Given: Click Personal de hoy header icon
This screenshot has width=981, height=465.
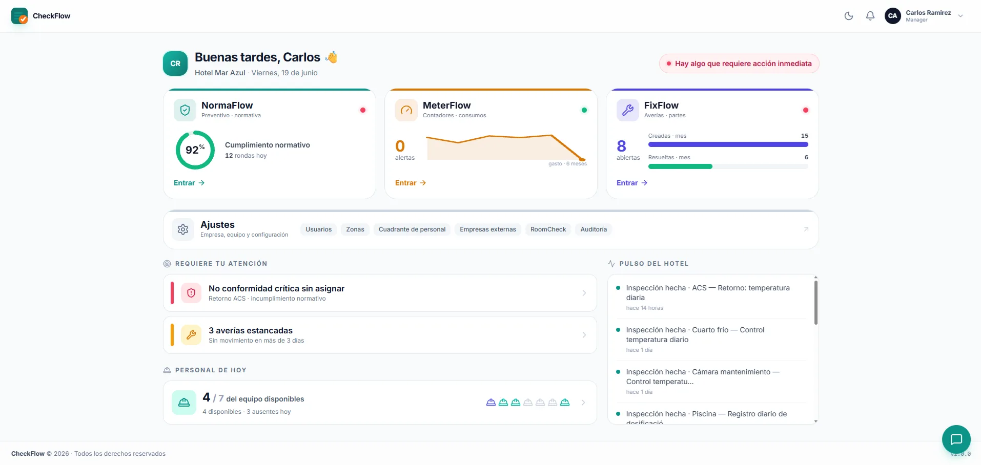Looking at the screenshot, I should [167, 370].
